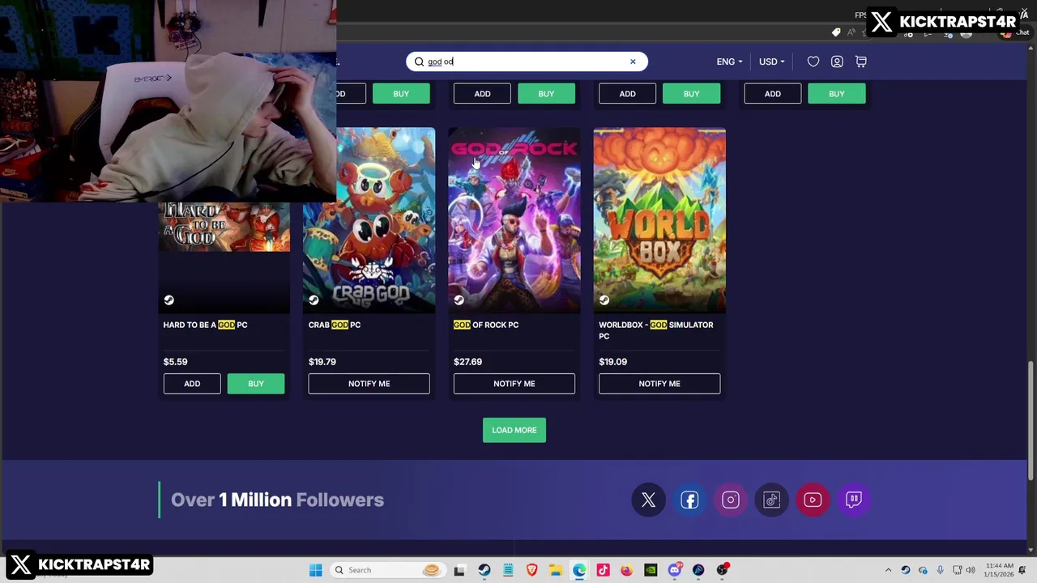Screen dimensions: 1037x583
Task: Click Notify Me for WorldBox God Simulator
Action: (659, 384)
